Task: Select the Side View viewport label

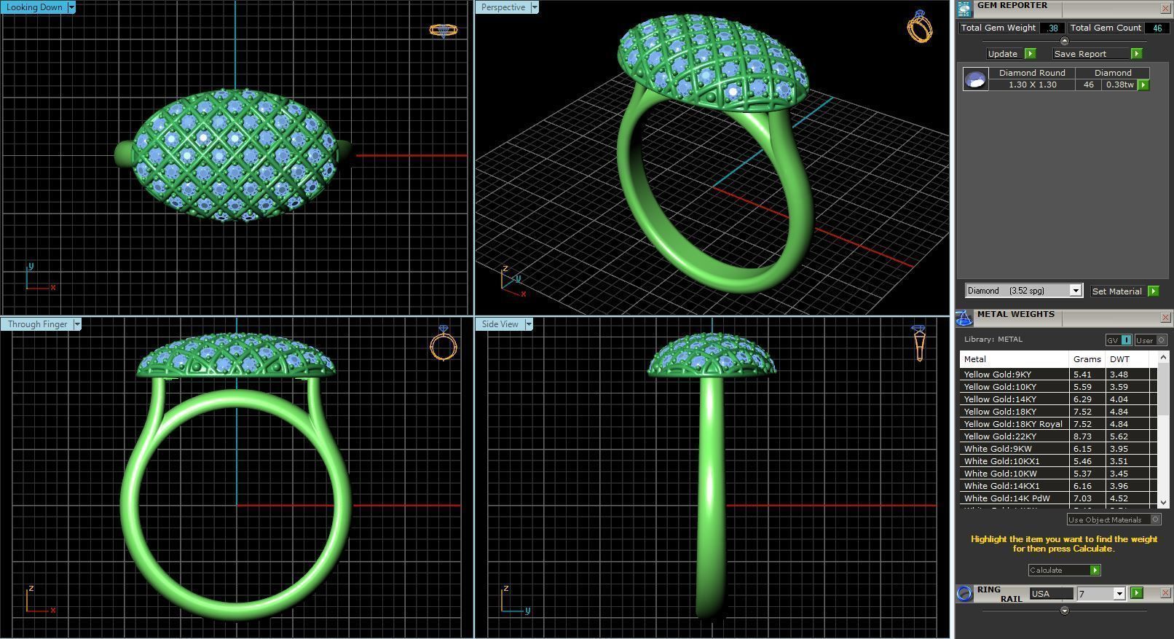Action: [500, 324]
